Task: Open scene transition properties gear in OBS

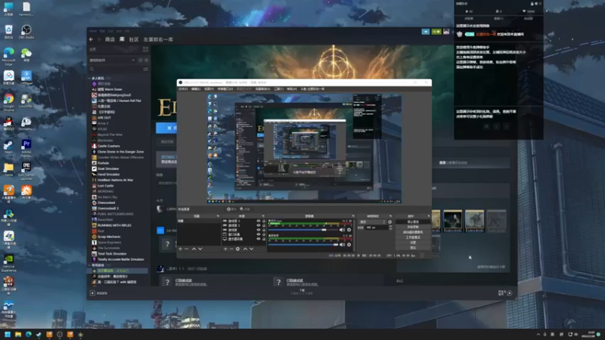Action: click(x=389, y=222)
